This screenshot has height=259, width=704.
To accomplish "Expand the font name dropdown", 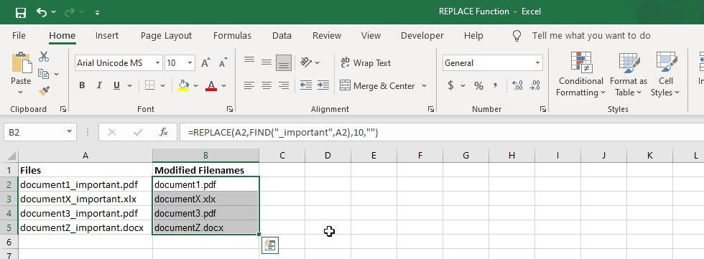I will pos(157,63).
